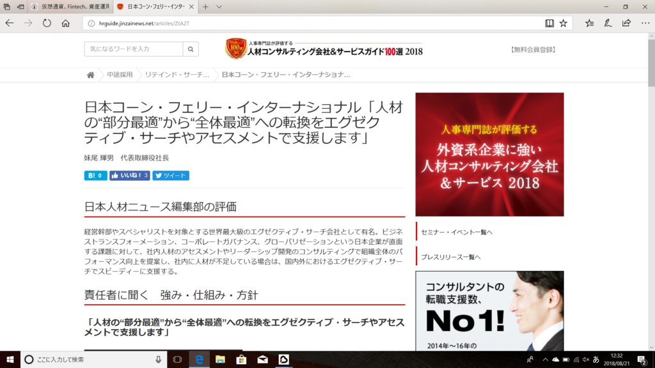Click the Share page icon
Screen dimensions: 655x368
pos(626,24)
